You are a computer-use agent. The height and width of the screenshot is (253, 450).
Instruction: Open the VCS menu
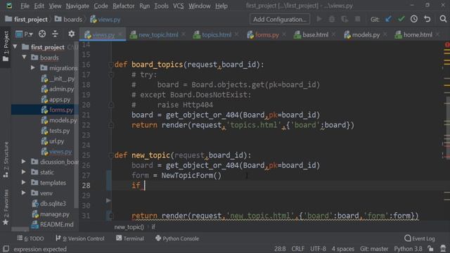178,6
